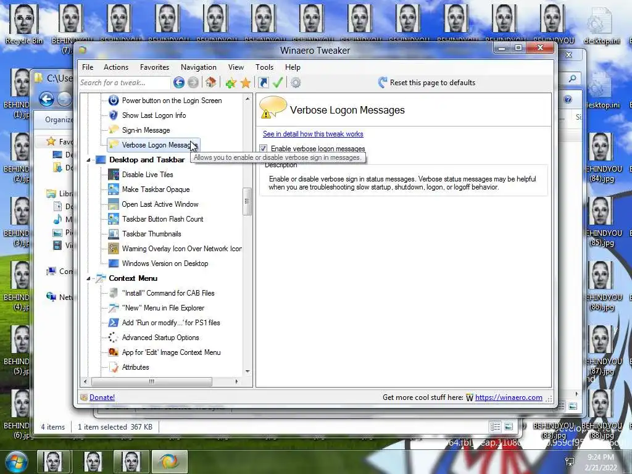Select BEHINDYOU (87).jpg desktop icon
Screen dimensions: 632x474
601,351
